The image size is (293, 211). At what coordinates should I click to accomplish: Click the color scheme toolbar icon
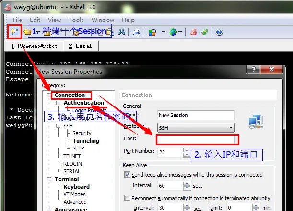pyautogui.click(x=152, y=32)
